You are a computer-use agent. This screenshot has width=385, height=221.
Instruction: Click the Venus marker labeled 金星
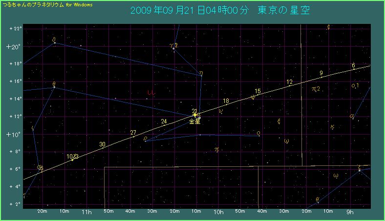point(195,115)
